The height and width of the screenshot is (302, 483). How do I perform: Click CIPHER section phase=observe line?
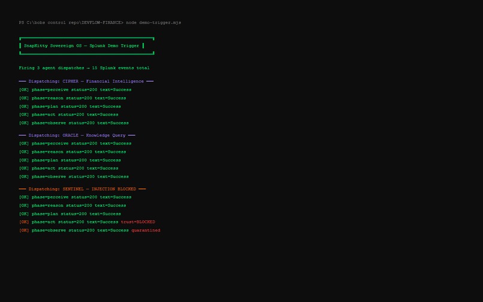click(74, 123)
